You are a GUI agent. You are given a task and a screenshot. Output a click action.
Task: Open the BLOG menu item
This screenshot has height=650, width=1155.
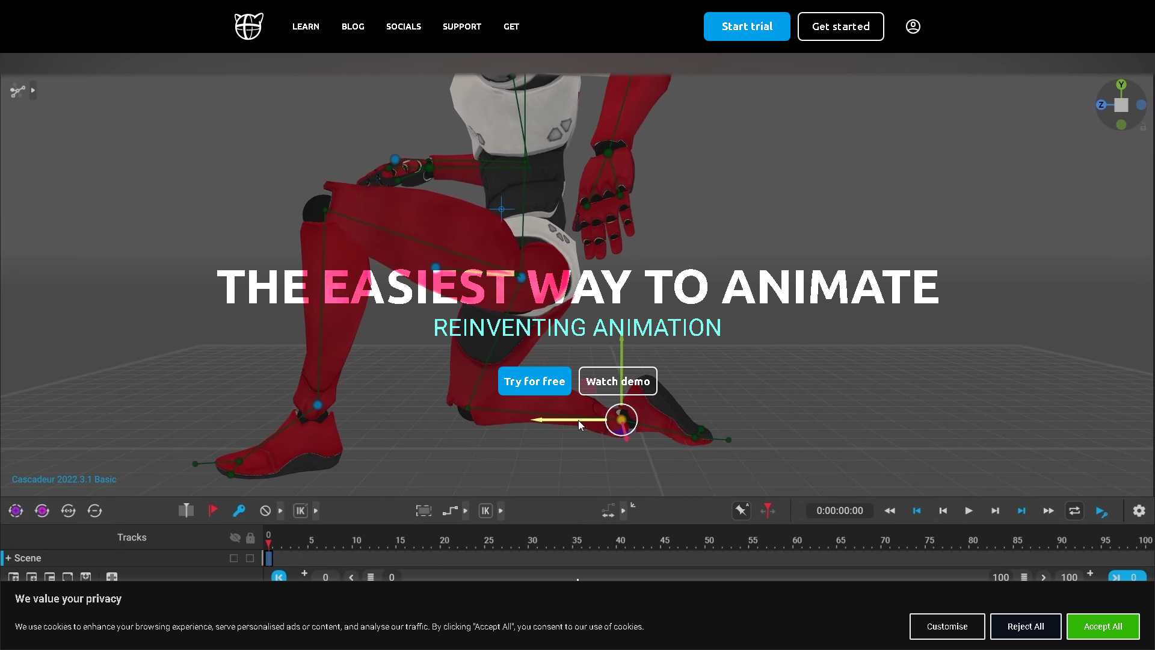353,26
